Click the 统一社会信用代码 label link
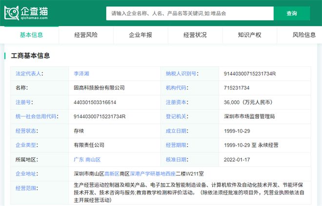322x206 pixels. 36,116
